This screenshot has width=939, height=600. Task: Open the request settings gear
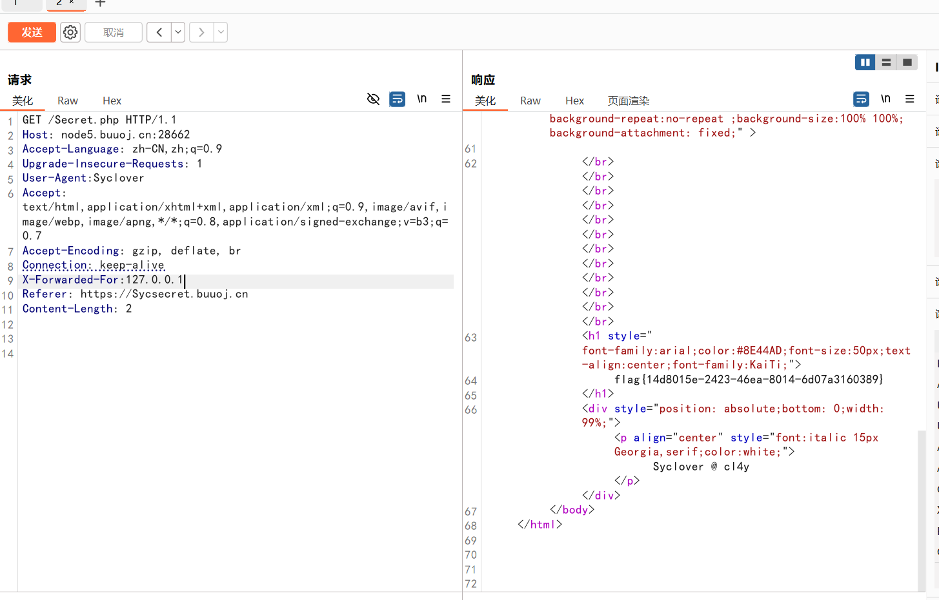[x=70, y=32]
